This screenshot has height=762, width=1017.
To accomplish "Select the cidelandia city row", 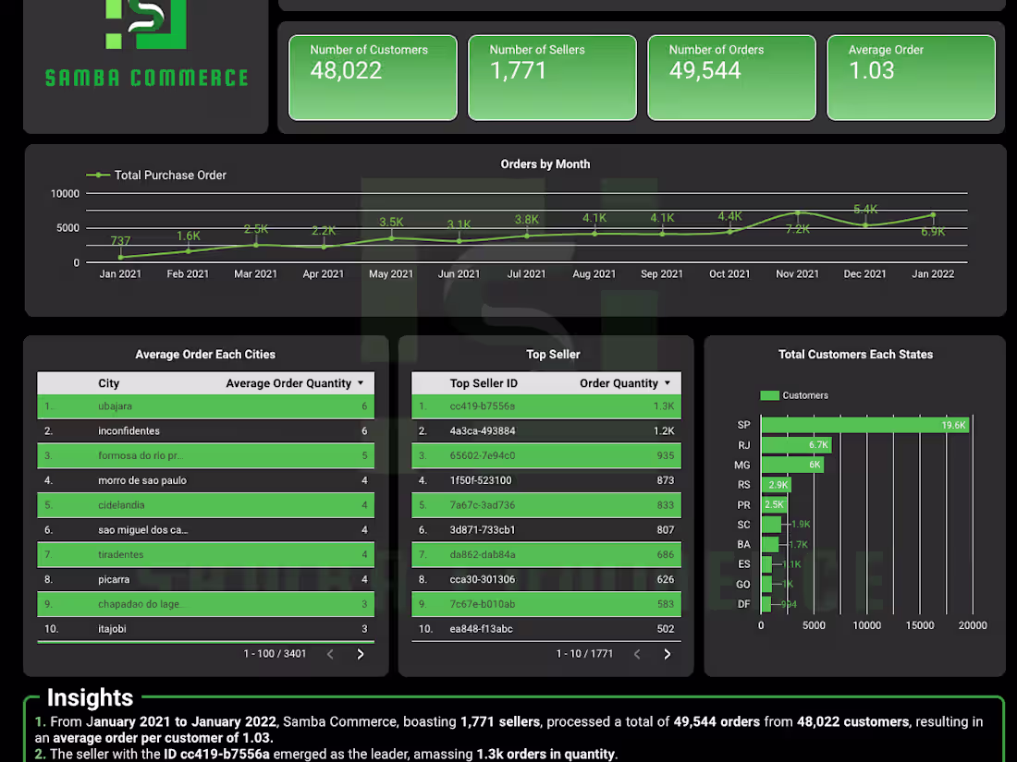I will pyautogui.click(x=205, y=504).
